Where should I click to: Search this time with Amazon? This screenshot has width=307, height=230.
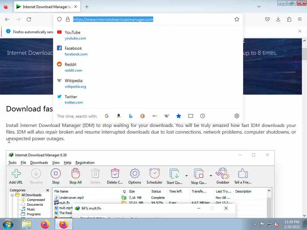[119, 116]
